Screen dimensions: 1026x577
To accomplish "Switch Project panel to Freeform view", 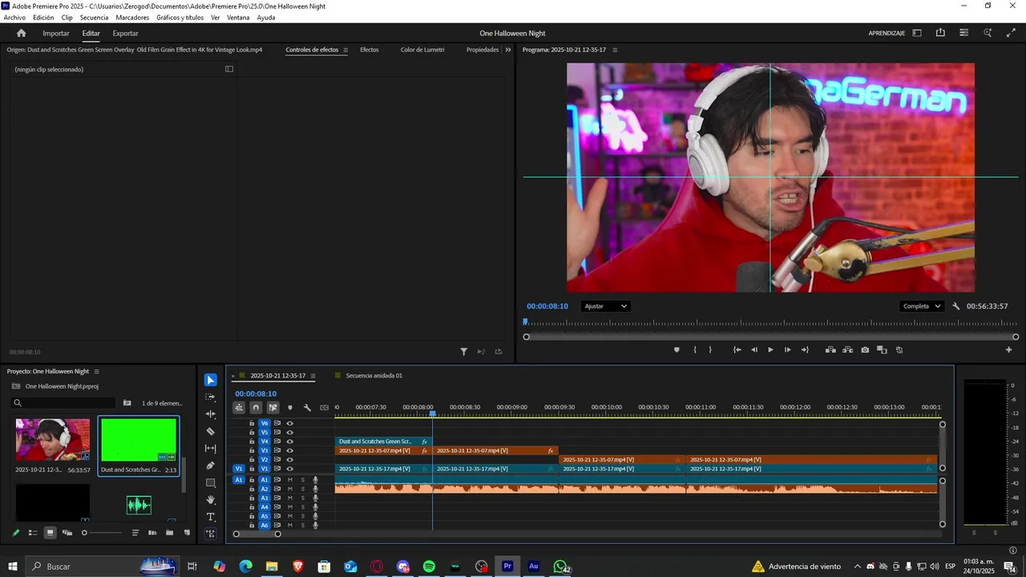I will 67,532.
